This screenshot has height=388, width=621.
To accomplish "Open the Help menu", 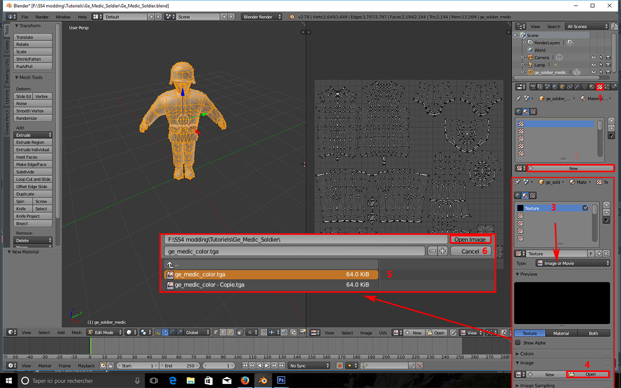I will (x=82, y=17).
